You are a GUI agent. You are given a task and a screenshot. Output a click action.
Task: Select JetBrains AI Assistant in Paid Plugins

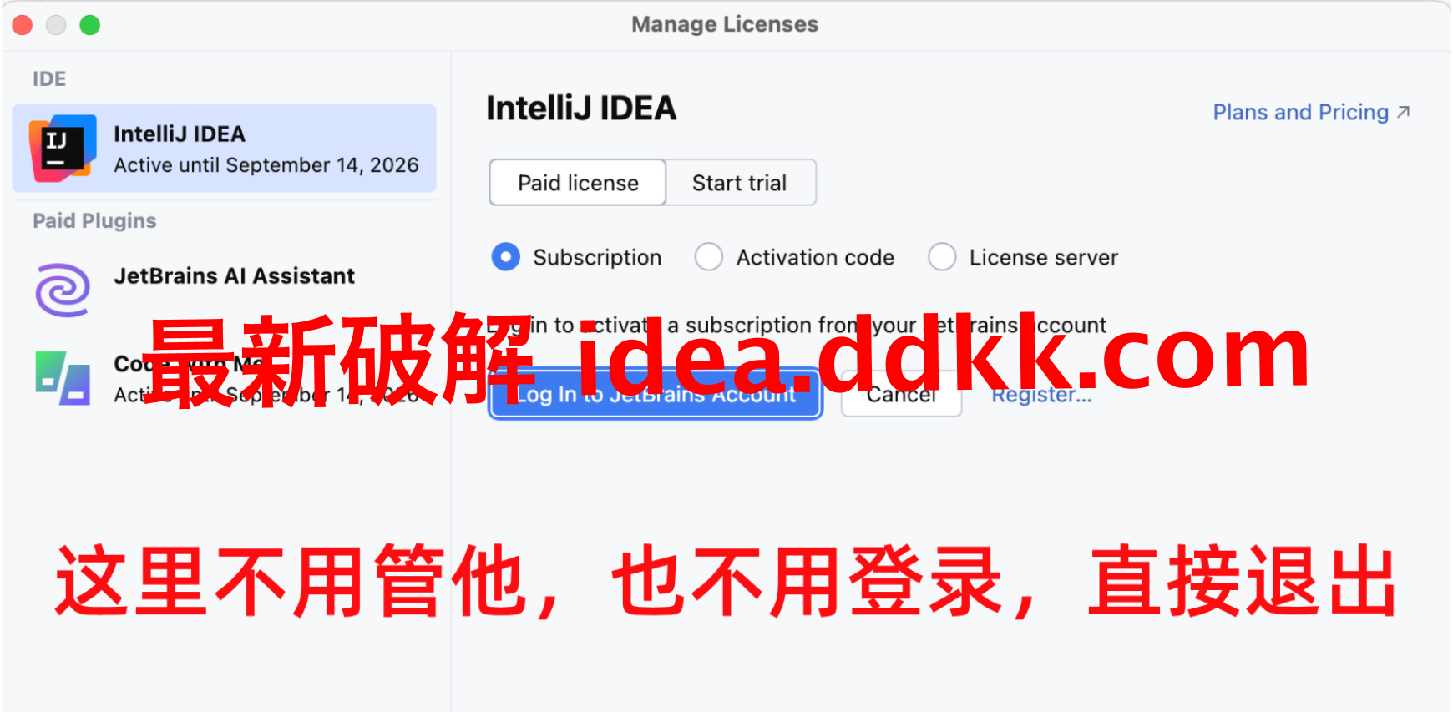pyautogui.click(x=224, y=290)
